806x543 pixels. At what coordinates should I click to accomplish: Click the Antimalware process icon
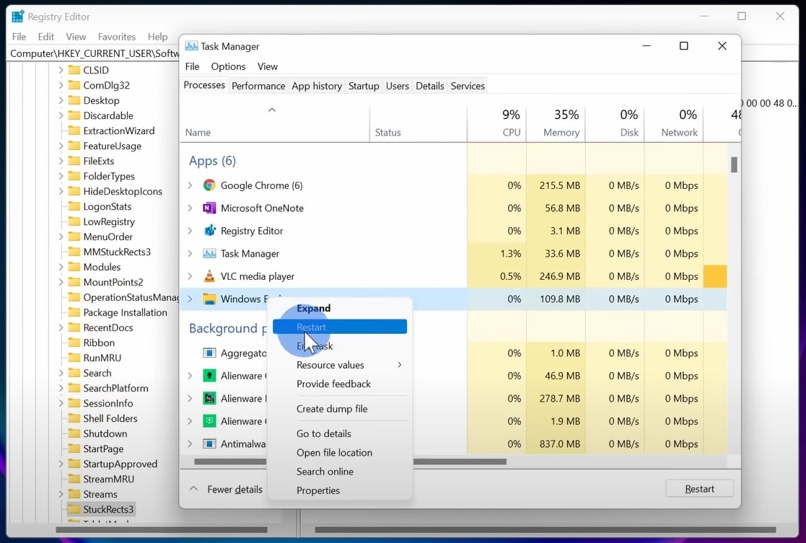tap(209, 444)
